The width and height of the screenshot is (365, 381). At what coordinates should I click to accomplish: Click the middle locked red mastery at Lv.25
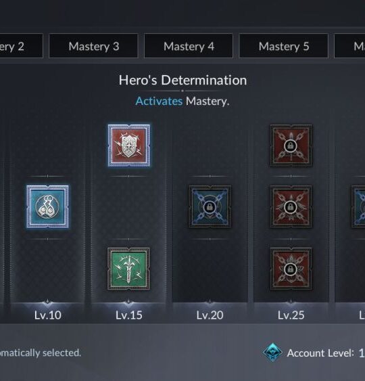tap(291, 206)
